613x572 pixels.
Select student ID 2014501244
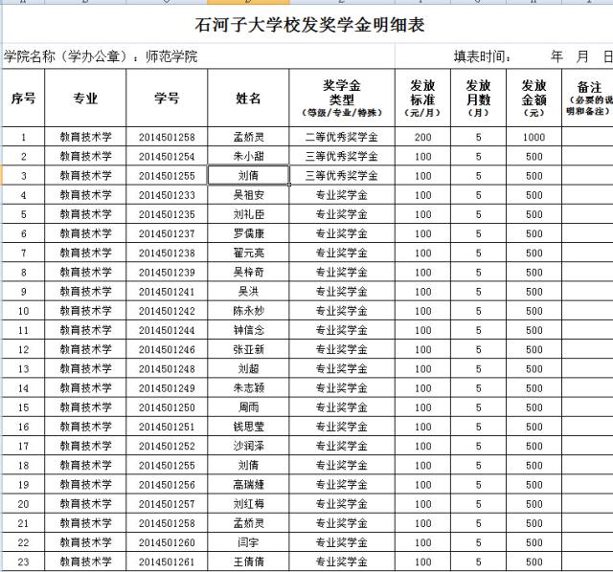coord(167,330)
